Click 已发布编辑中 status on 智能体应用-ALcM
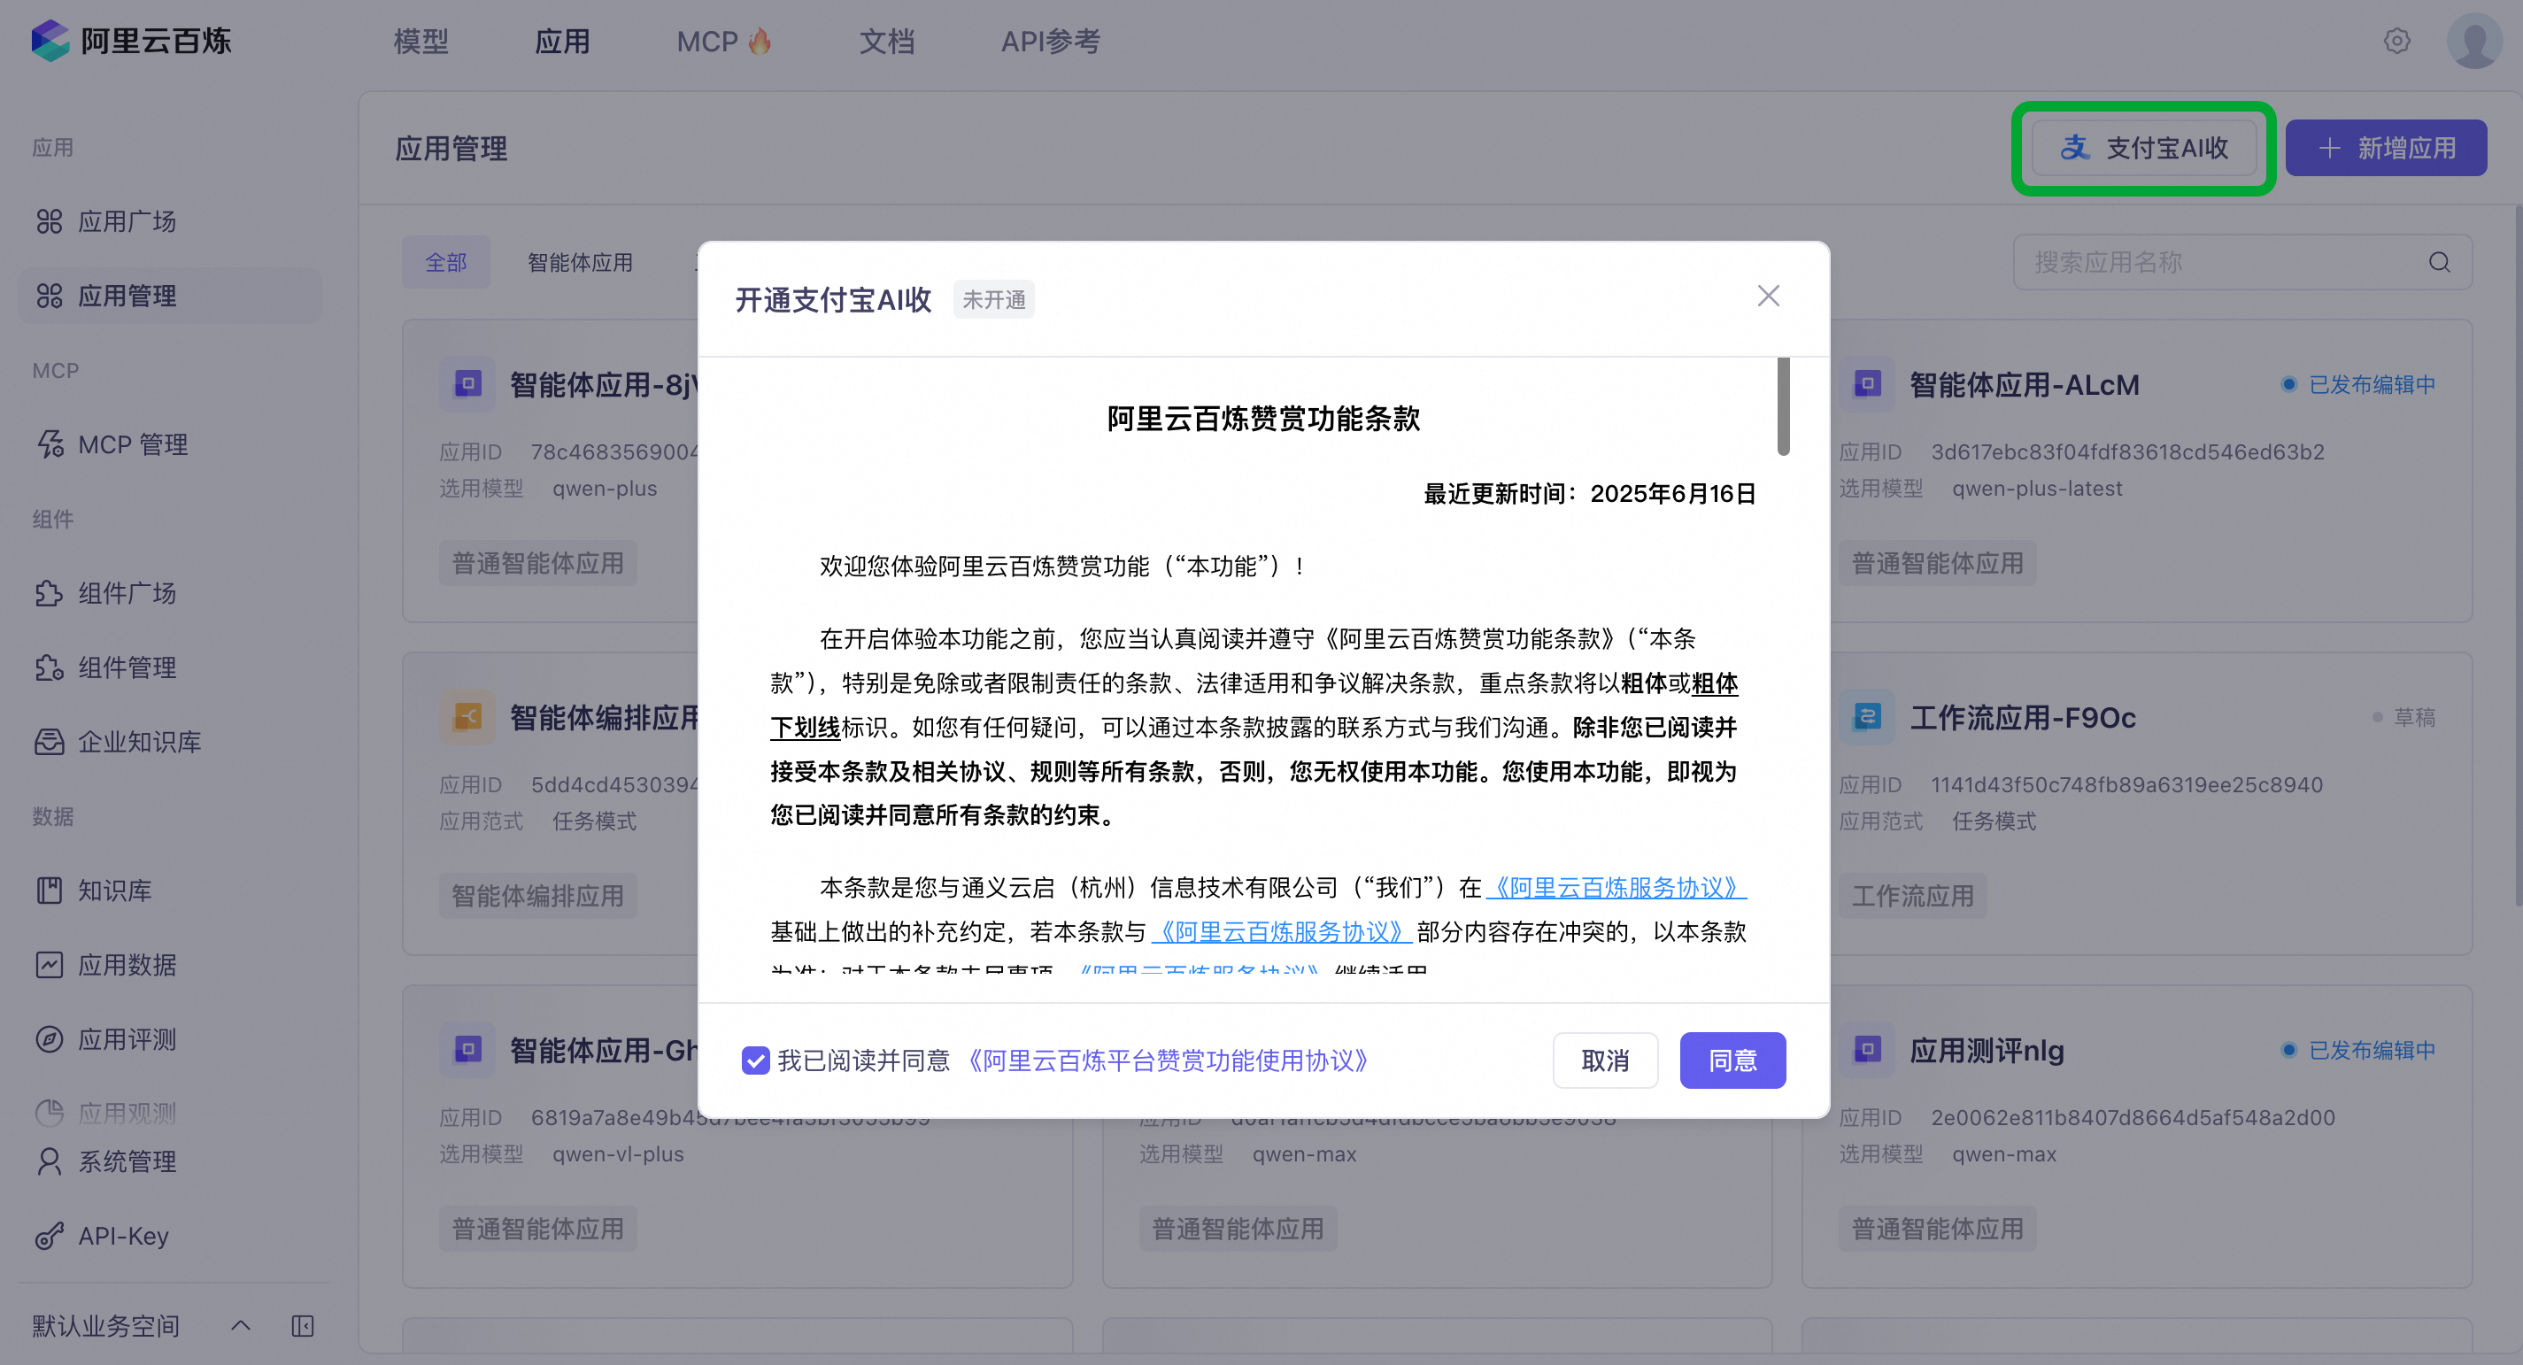This screenshot has width=2523, height=1365. coord(2358,385)
